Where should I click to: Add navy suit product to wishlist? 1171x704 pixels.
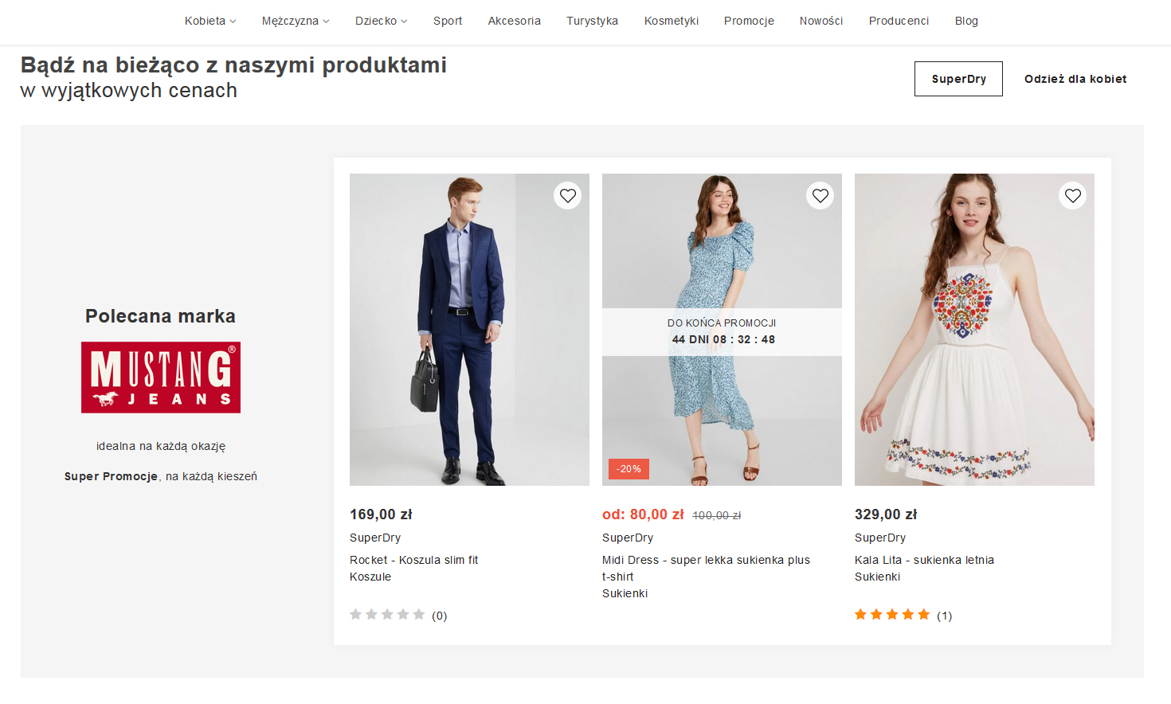pyautogui.click(x=567, y=196)
